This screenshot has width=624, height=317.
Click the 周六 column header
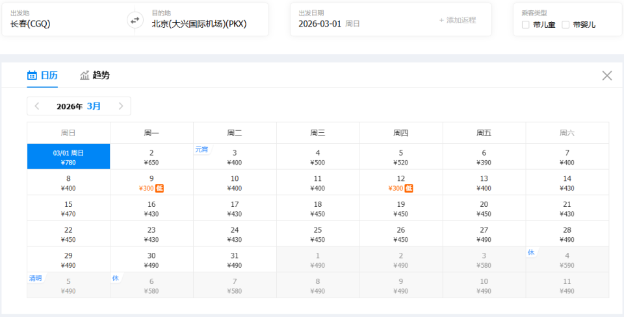pos(567,133)
